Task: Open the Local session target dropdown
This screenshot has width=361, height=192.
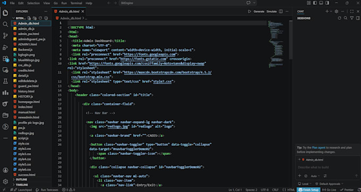Action: (x=305, y=184)
